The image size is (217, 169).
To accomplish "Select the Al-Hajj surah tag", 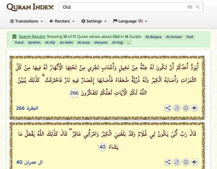I will point(118,42).
